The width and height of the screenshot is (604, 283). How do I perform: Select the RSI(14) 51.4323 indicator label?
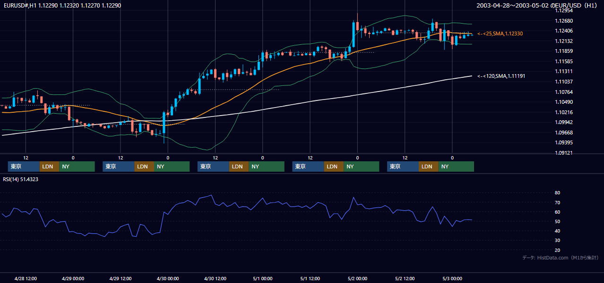pyautogui.click(x=21, y=179)
